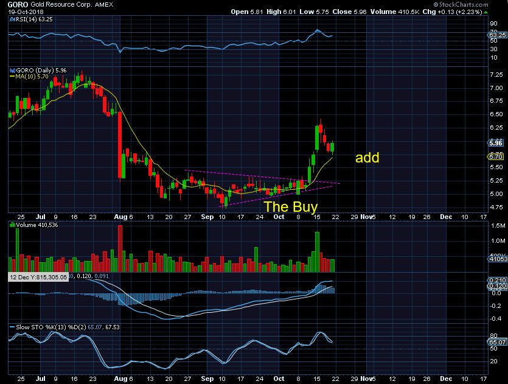Click the Slow STO %K(13) %D(2) legend label
The width and height of the screenshot is (508, 384).
[x=51, y=327]
